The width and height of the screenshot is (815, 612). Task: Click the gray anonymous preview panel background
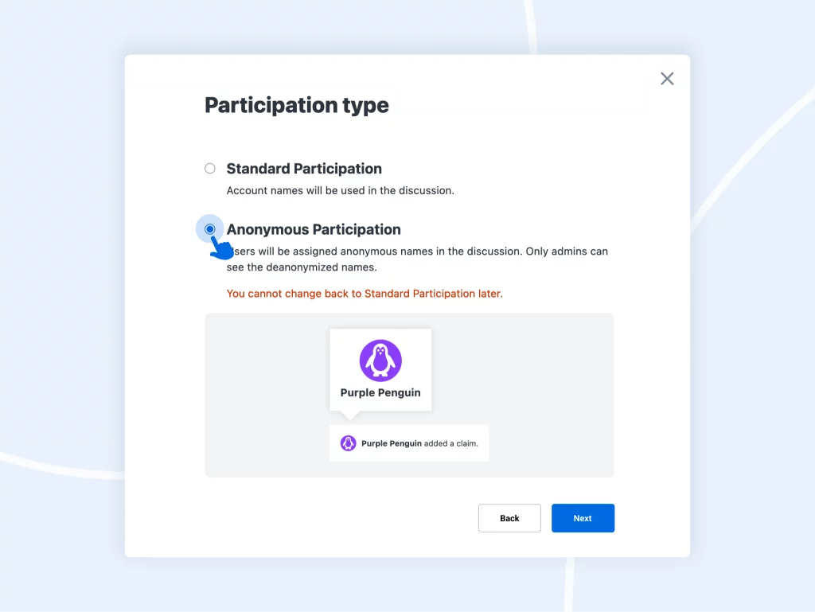[x=546, y=395]
